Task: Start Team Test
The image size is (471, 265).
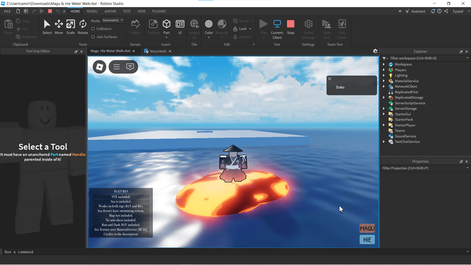Action: click(x=327, y=29)
